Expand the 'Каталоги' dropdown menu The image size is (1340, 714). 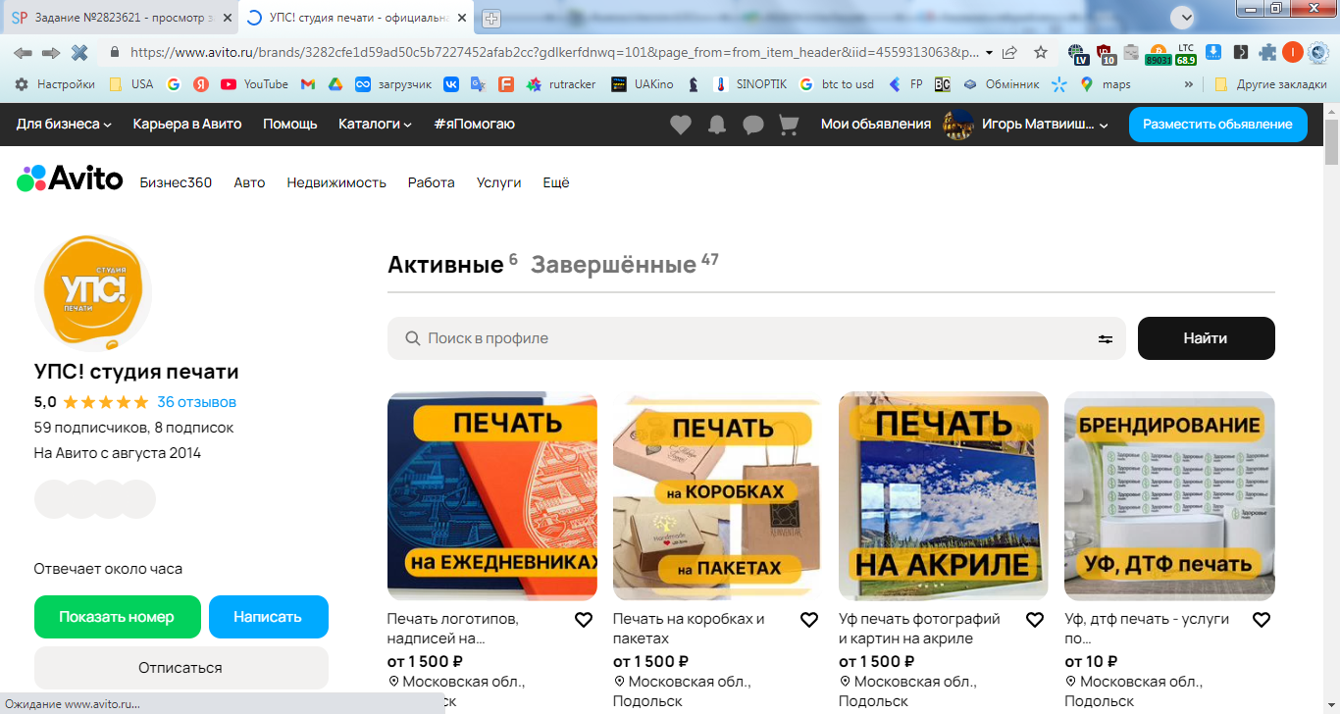375,124
